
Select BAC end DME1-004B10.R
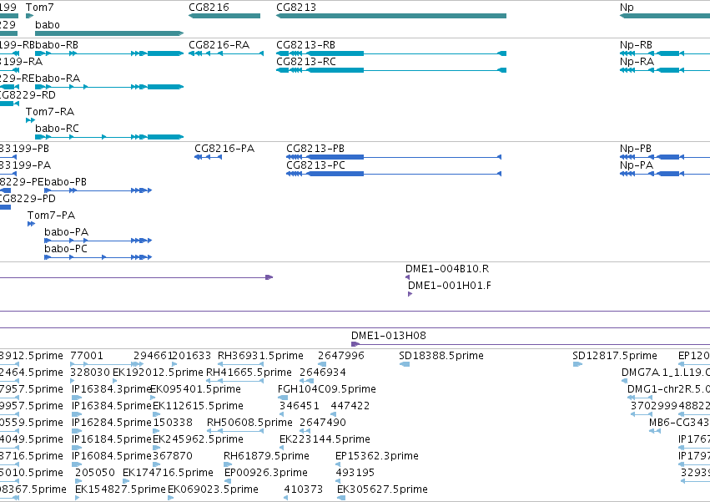407,277
